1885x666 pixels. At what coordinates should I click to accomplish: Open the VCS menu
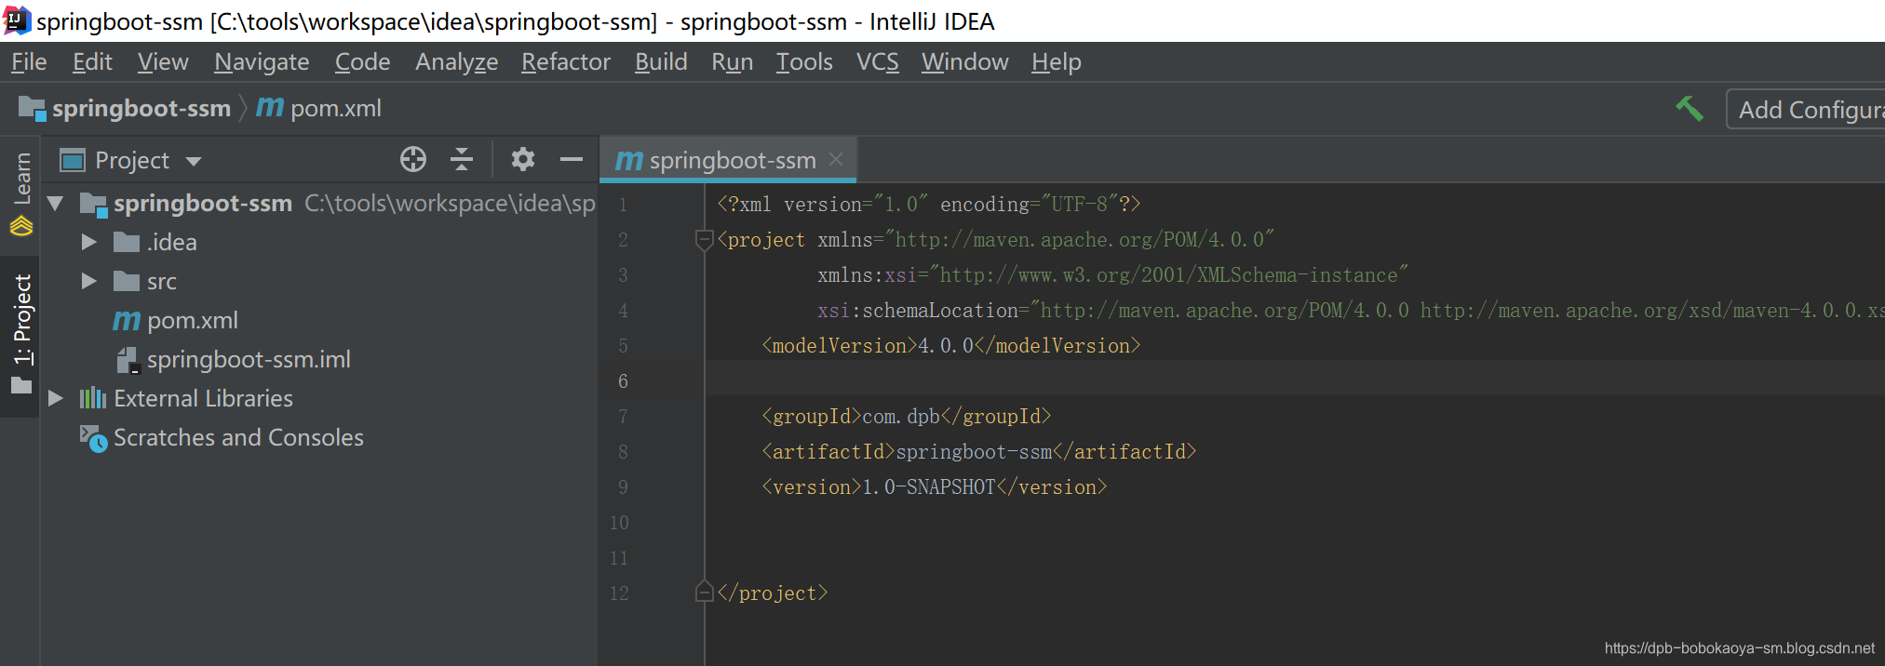pos(878,62)
